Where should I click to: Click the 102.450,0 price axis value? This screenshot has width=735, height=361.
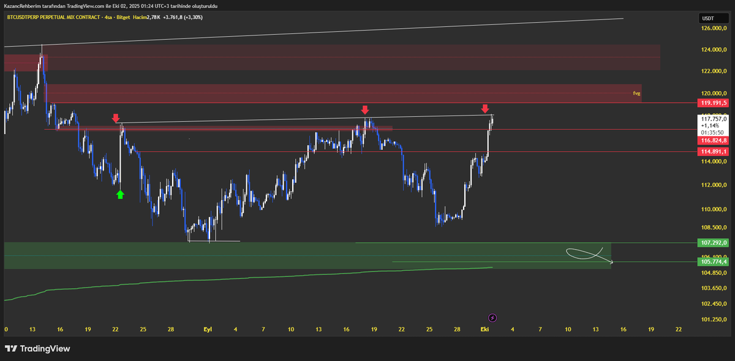click(714, 303)
